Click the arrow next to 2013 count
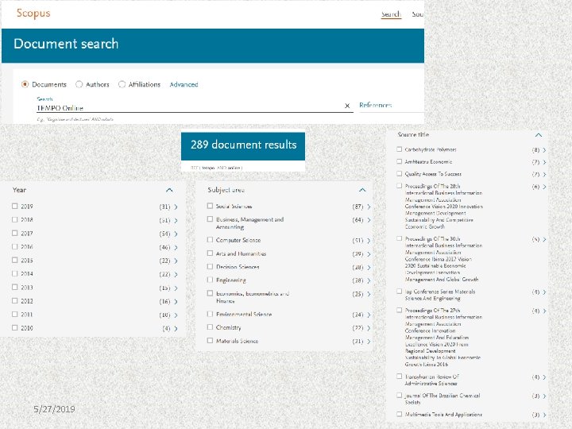Viewport: 572px width, 429px height. tap(176, 288)
